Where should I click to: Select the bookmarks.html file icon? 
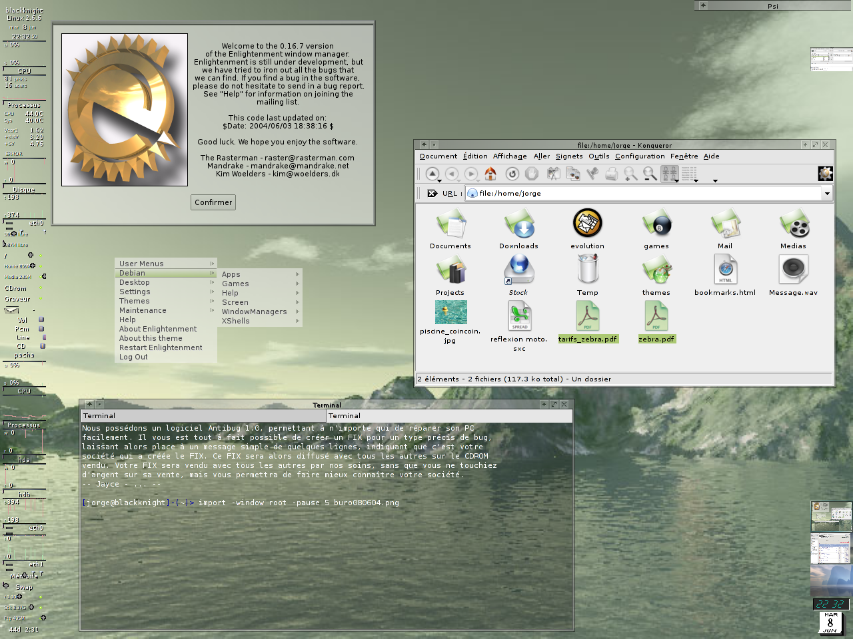click(725, 270)
